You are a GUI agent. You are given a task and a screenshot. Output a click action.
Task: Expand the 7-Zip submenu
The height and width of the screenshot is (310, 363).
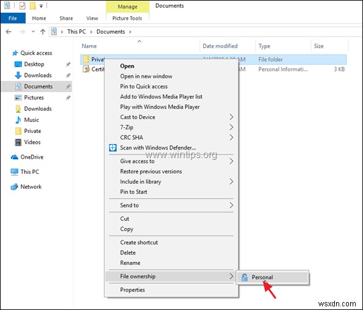tap(231, 127)
